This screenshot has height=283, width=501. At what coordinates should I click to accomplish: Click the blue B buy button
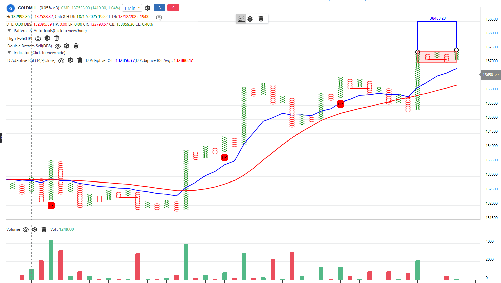(160, 8)
